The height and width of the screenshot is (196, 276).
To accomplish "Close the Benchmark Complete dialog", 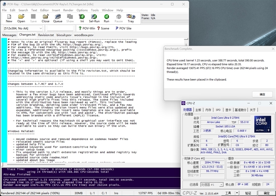I will (273, 49).
